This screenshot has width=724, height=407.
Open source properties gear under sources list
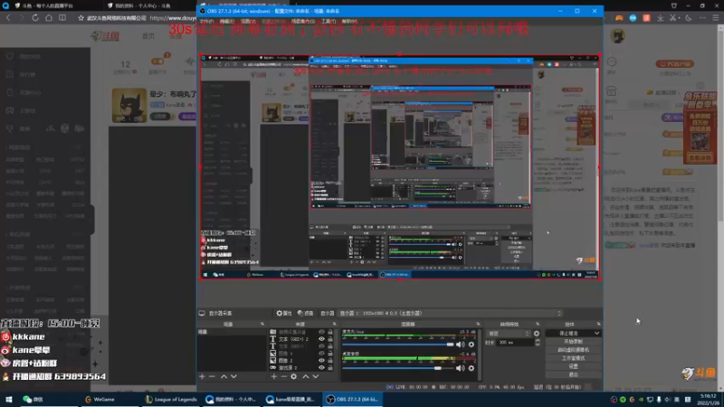pos(293,376)
